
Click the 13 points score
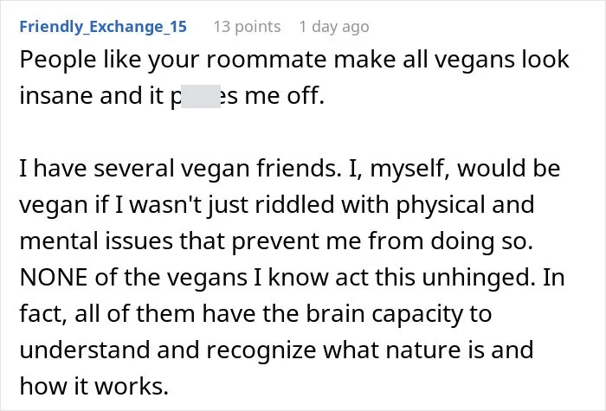pyautogui.click(x=247, y=27)
